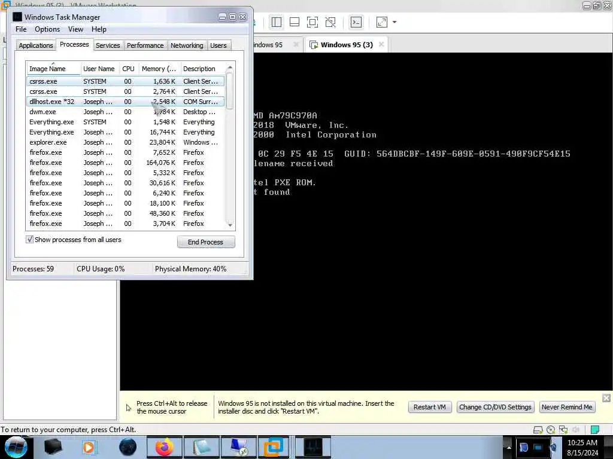Image resolution: width=613 pixels, height=459 pixels.
Task: Enter VMware full screen mode icon
Action: click(312, 22)
